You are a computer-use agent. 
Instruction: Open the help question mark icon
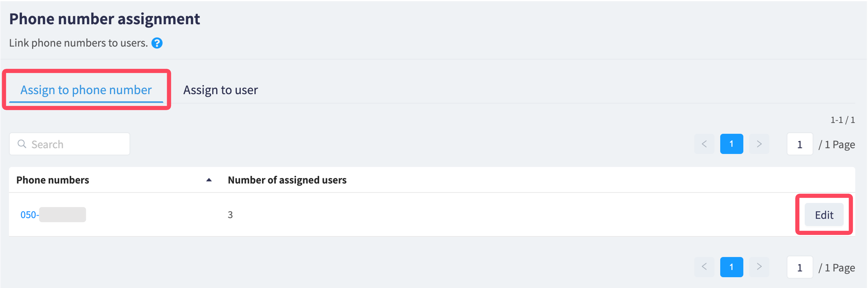click(157, 43)
